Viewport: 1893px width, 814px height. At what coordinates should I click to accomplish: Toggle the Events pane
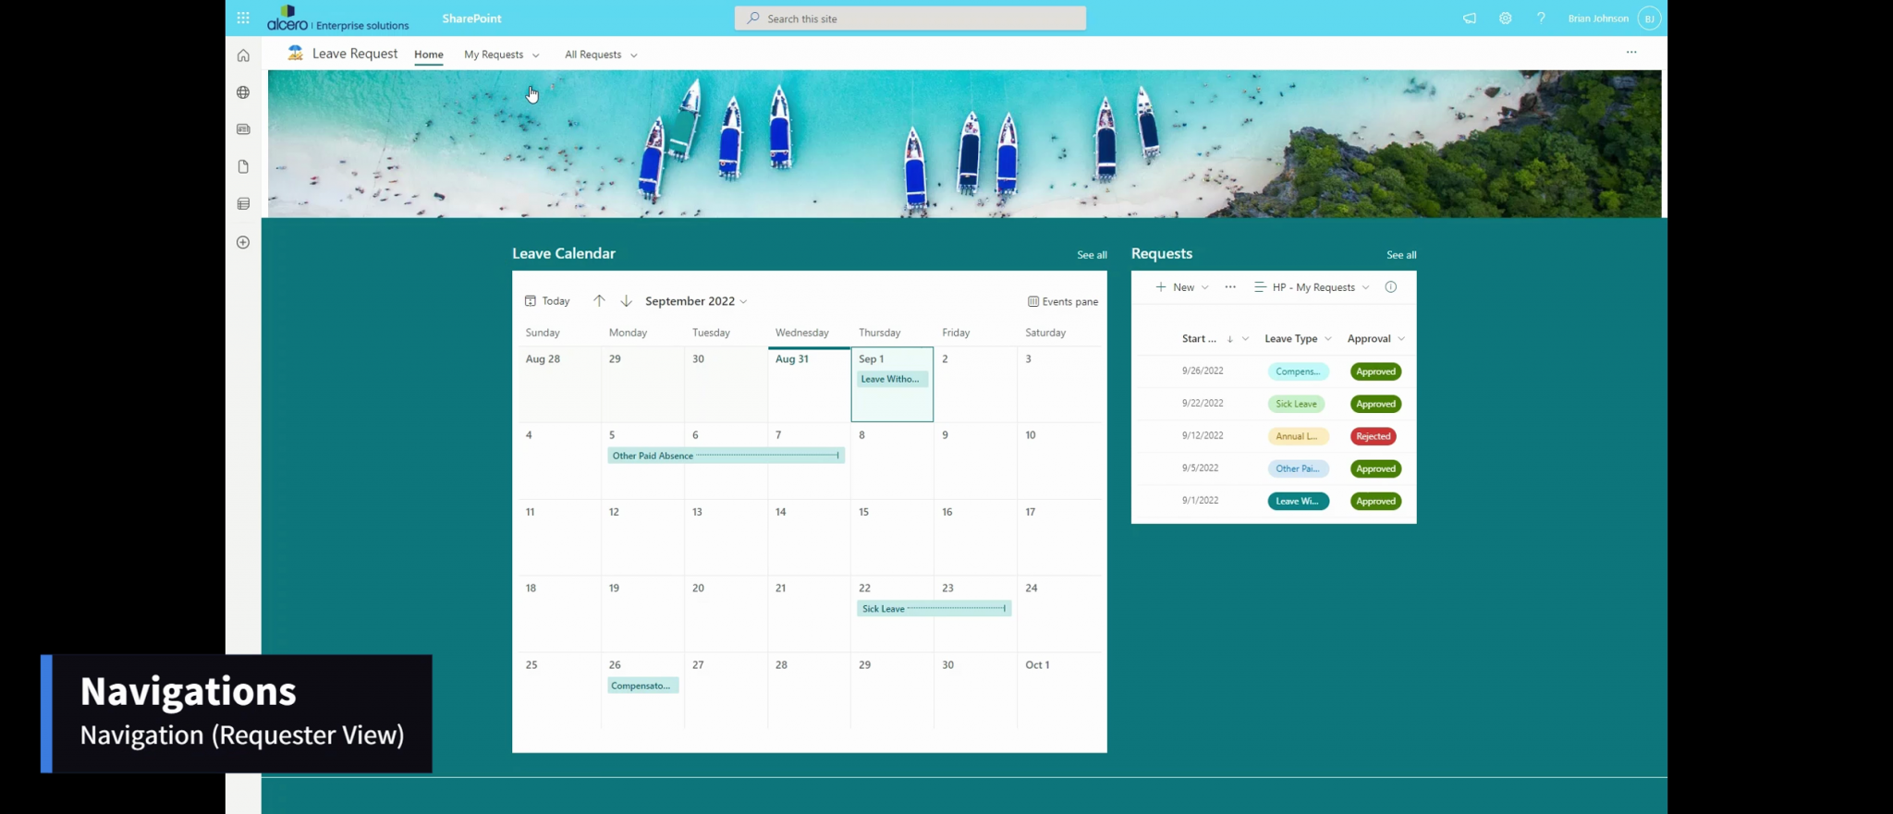(x=1062, y=301)
